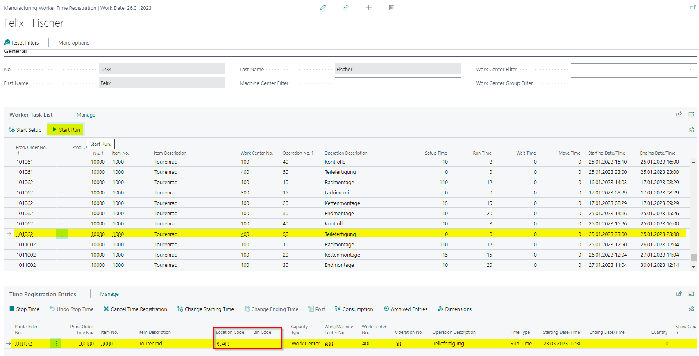Click the Start Run button

click(66, 130)
